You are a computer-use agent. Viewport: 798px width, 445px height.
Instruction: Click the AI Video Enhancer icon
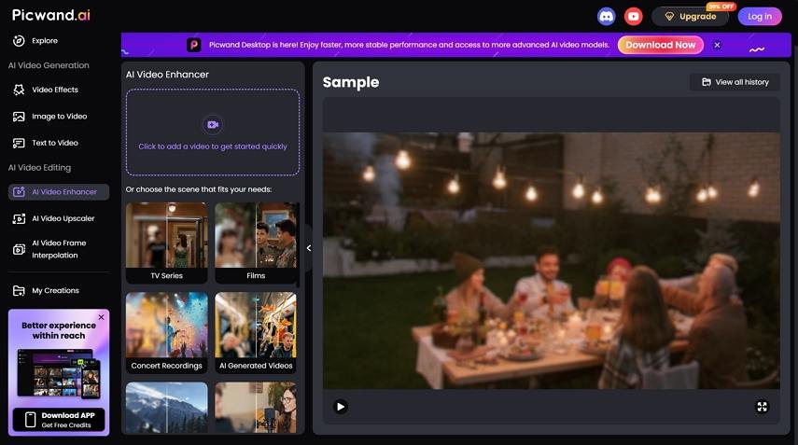tap(19, 192)
